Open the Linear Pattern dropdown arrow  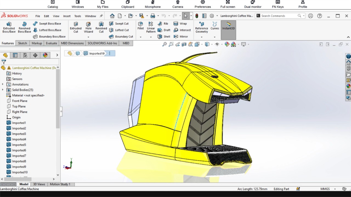coord(151,37)
